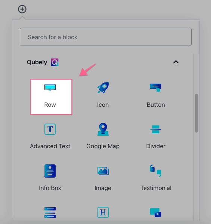Focus the Search for a block field

tap(106, 37)
